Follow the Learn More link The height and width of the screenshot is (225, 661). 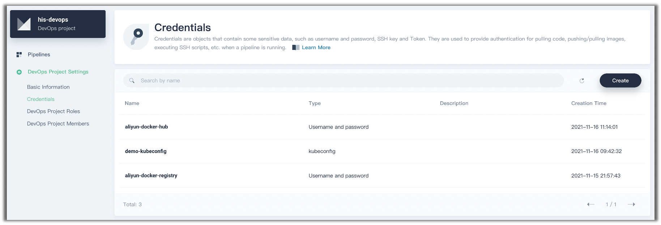click(316, 47)
